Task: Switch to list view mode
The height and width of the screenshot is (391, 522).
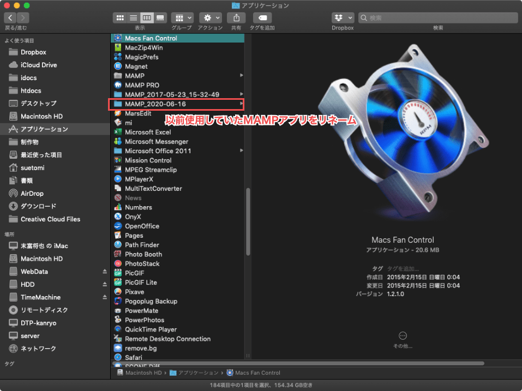Action: pos(134,17)
